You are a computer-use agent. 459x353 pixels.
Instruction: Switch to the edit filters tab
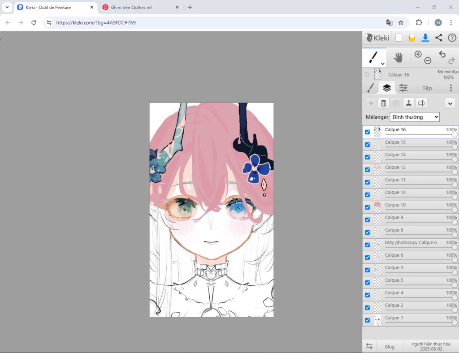click(x=403, y=88)
